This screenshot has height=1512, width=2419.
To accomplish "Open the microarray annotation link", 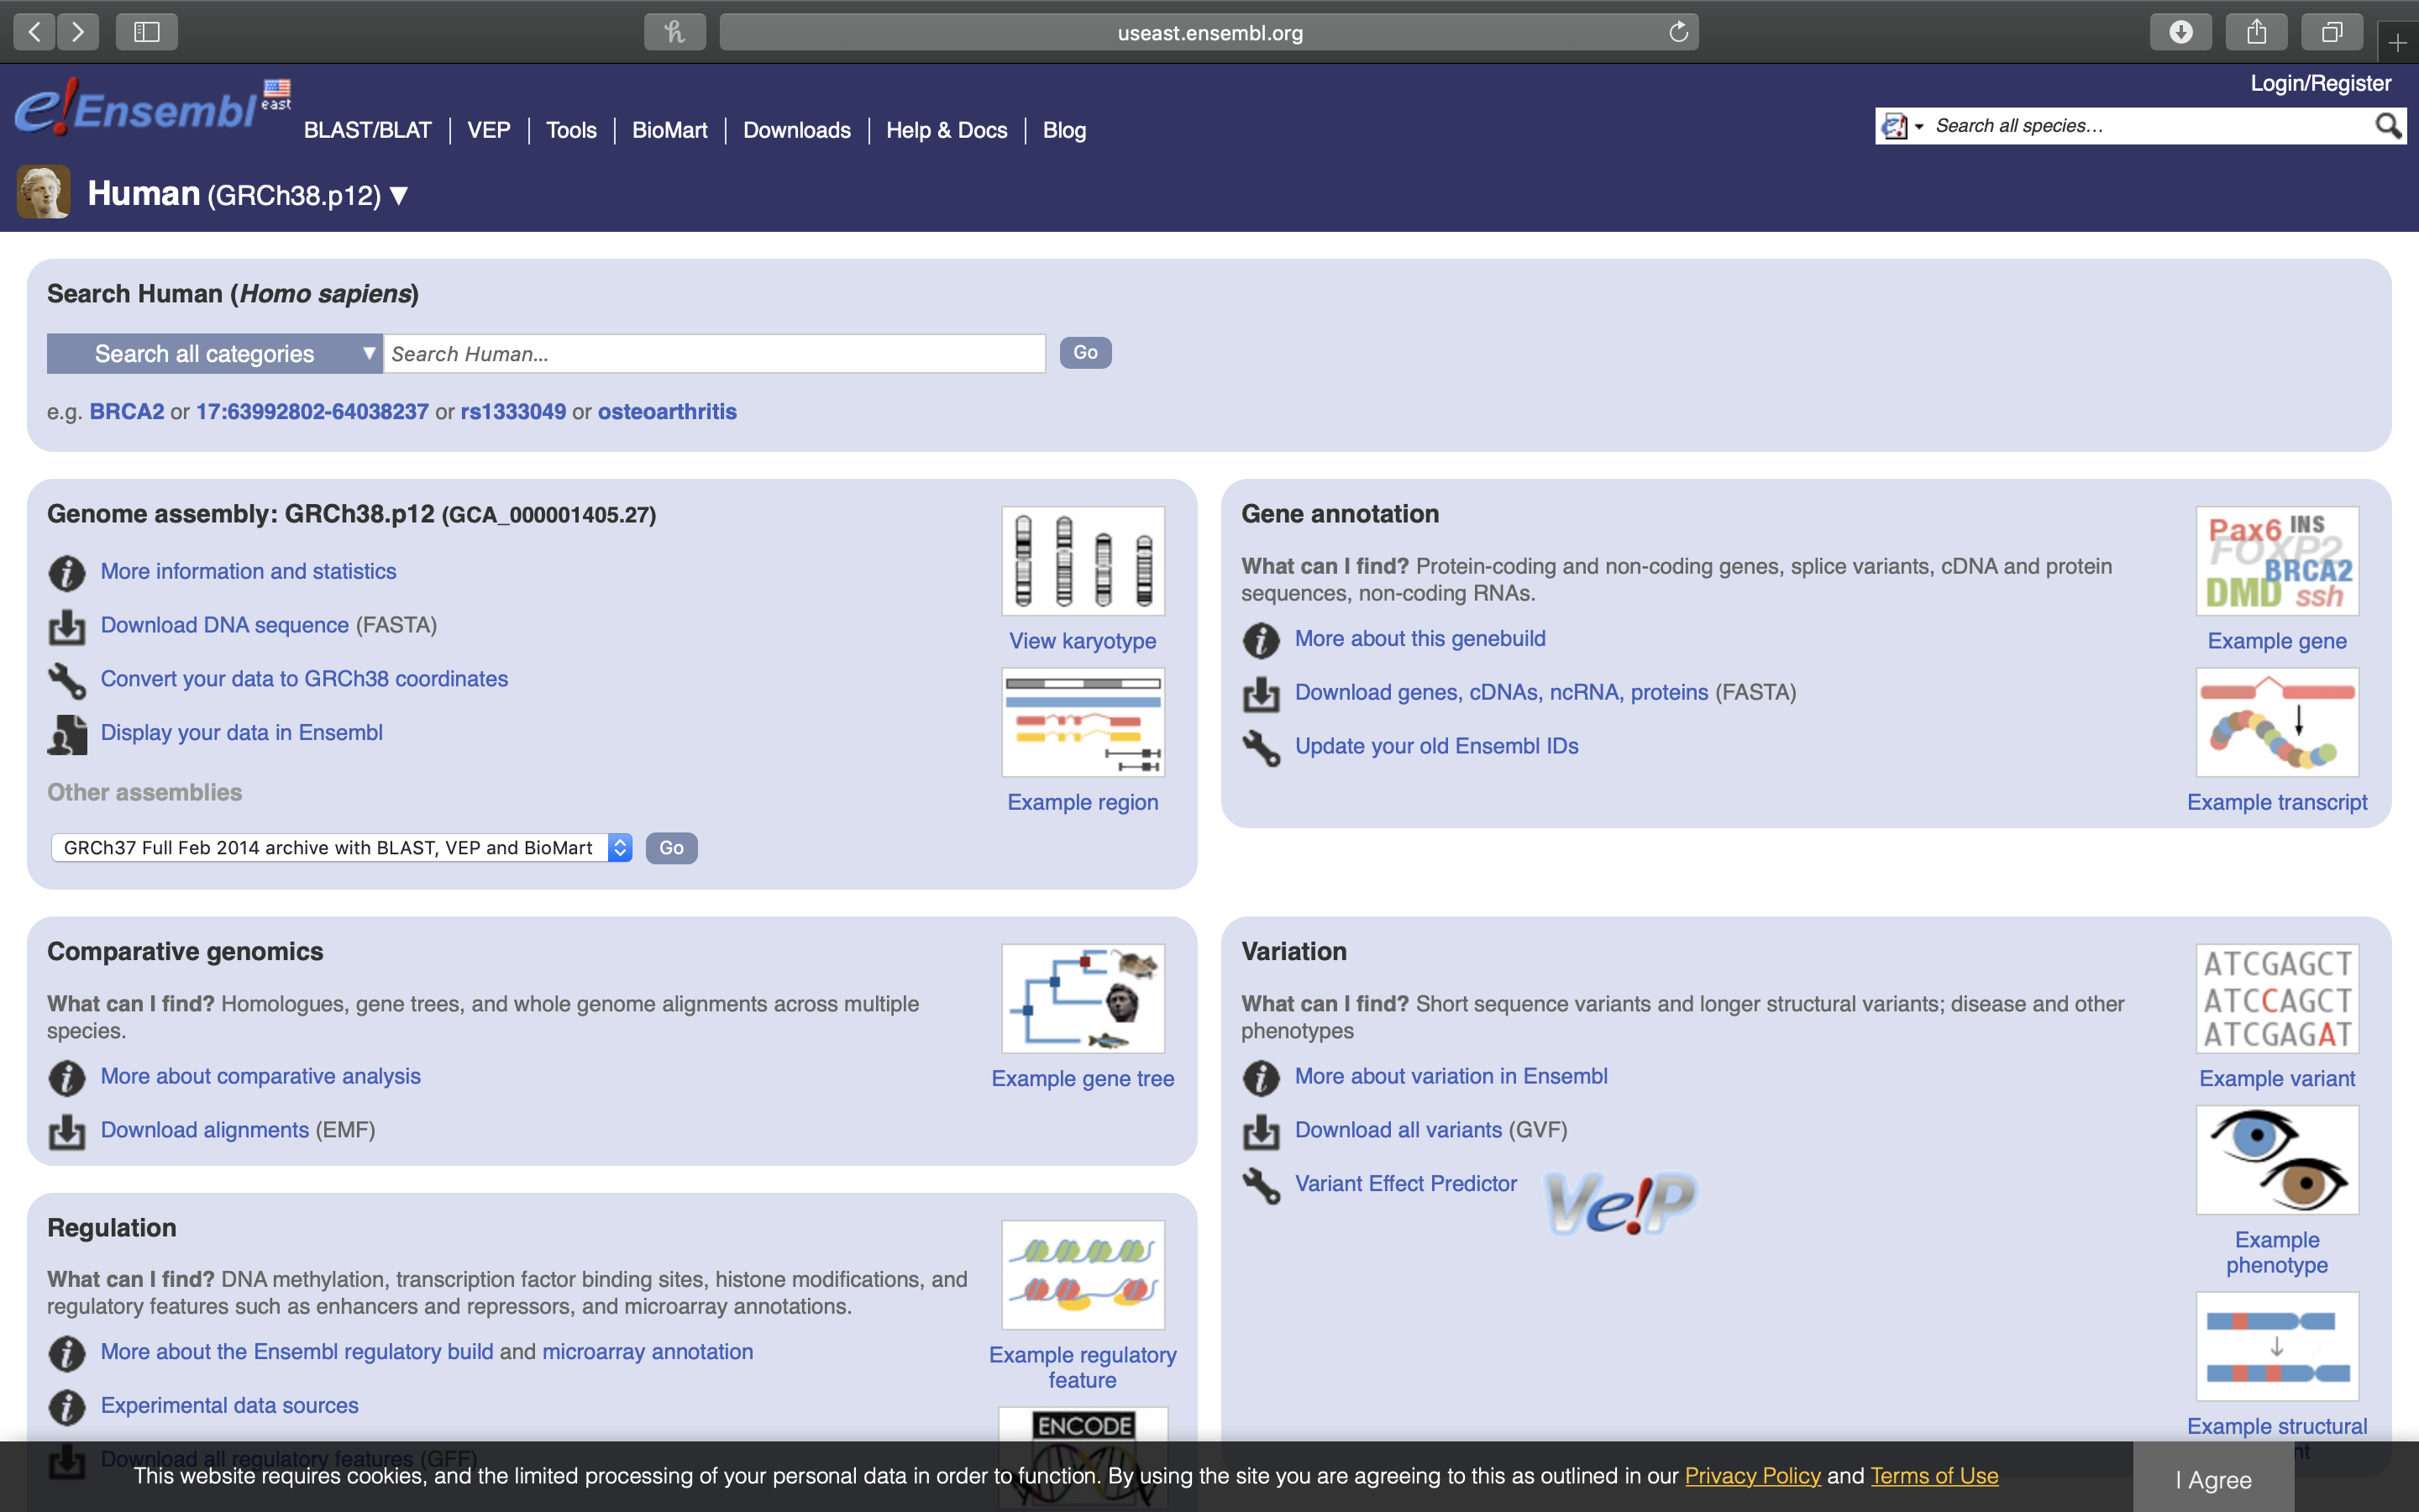I will pos(648,1352).
